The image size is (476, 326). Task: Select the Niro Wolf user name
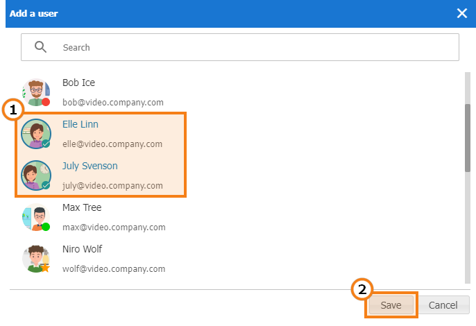point(83,249)
